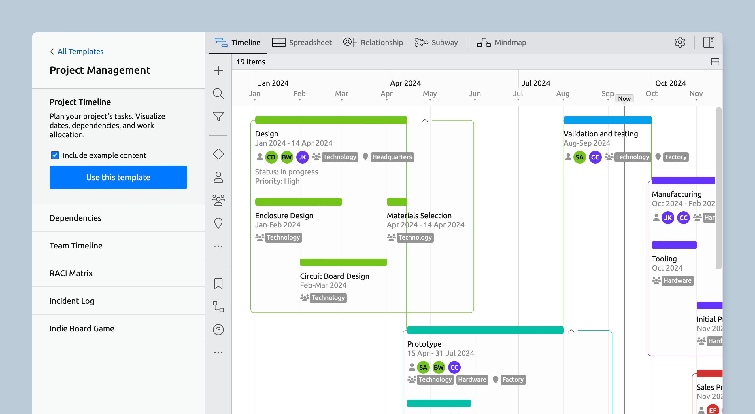755x414 pixels.
Task: Toggle Include example content checkbox
Action: click(55, 155)
